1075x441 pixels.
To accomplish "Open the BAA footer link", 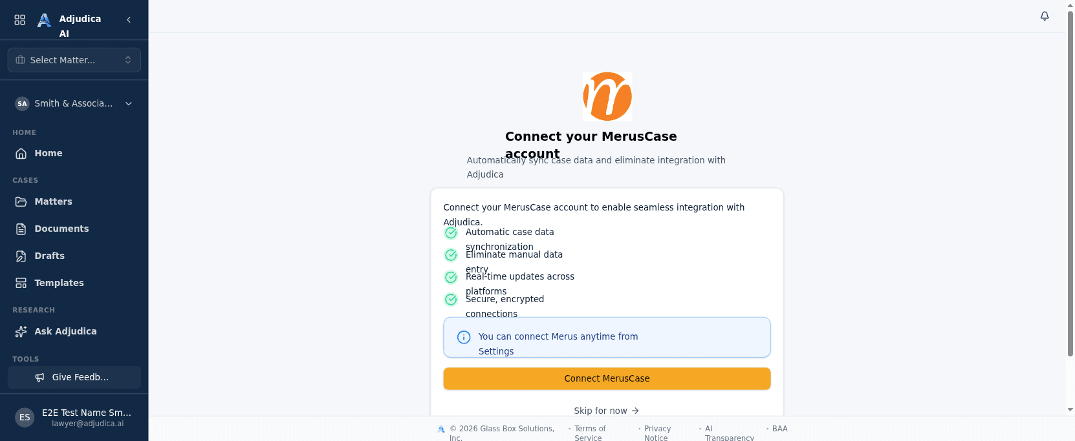I will coord(780,429).
